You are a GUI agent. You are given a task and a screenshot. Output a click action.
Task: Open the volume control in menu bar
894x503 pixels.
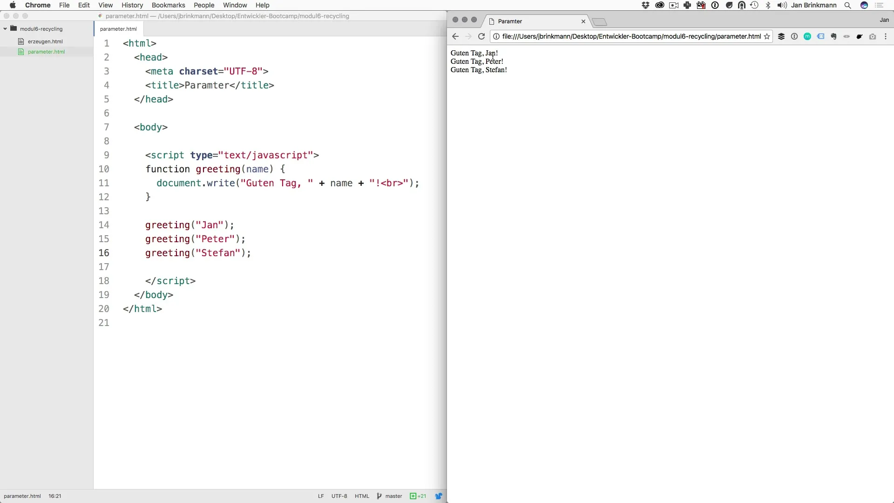click(x=782, y=5)
